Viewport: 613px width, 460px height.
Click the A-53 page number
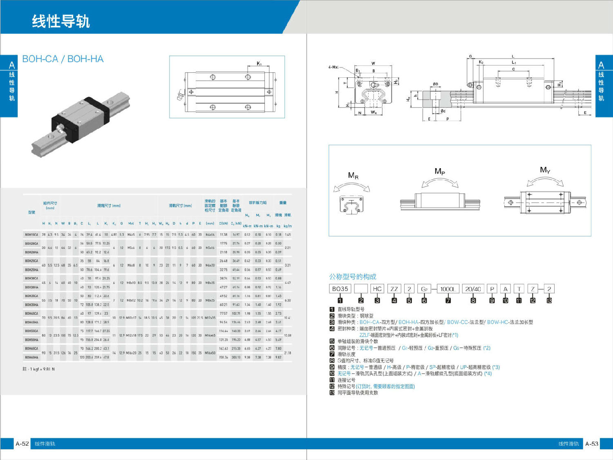pos(591,444)
